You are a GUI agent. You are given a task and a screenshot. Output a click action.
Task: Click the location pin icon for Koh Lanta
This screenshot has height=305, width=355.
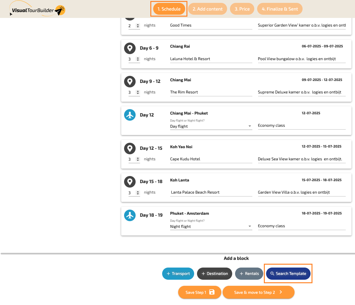pyautogui.click(x=130, y=182)
